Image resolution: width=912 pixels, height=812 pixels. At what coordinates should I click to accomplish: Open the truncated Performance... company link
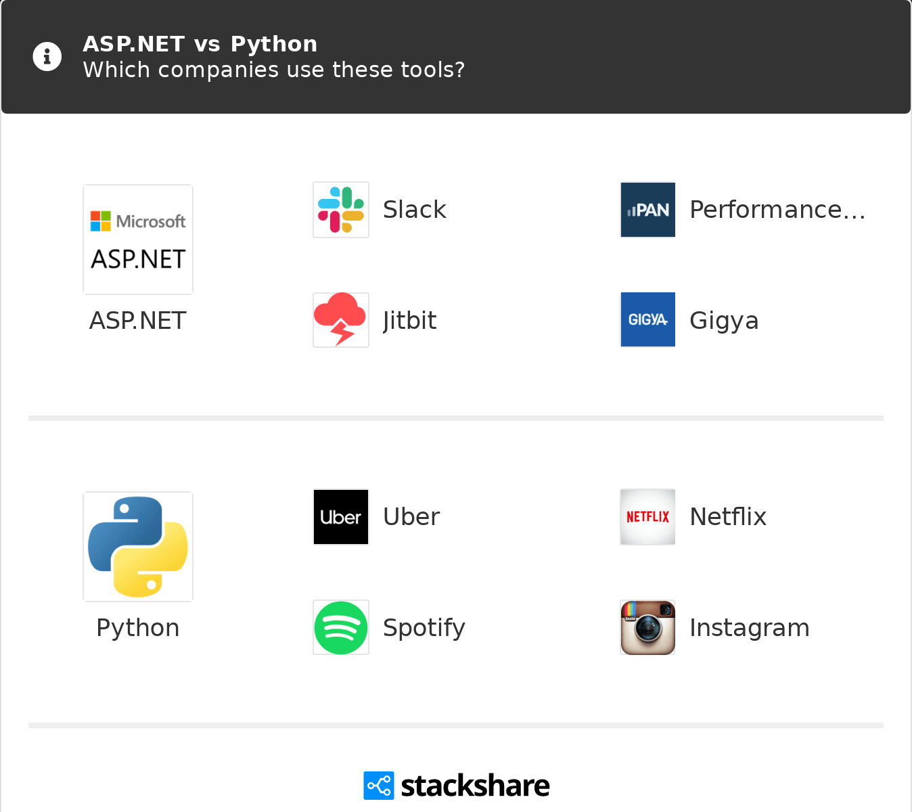coord(777,210)
